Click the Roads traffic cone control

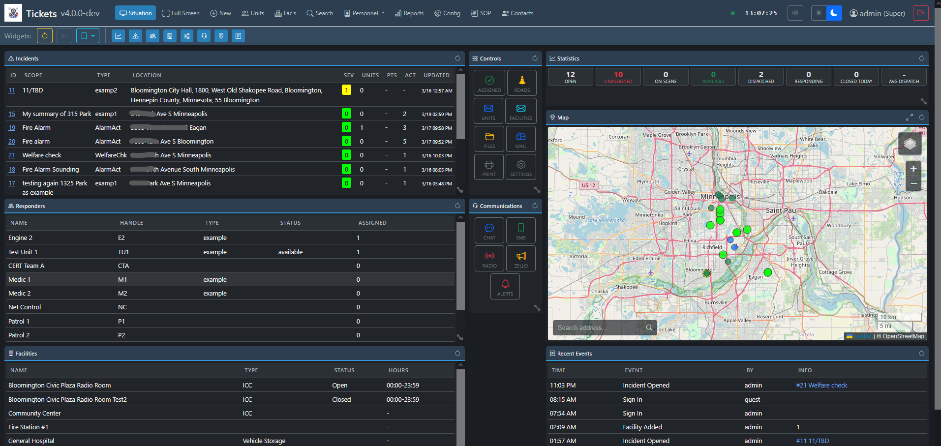521,83
